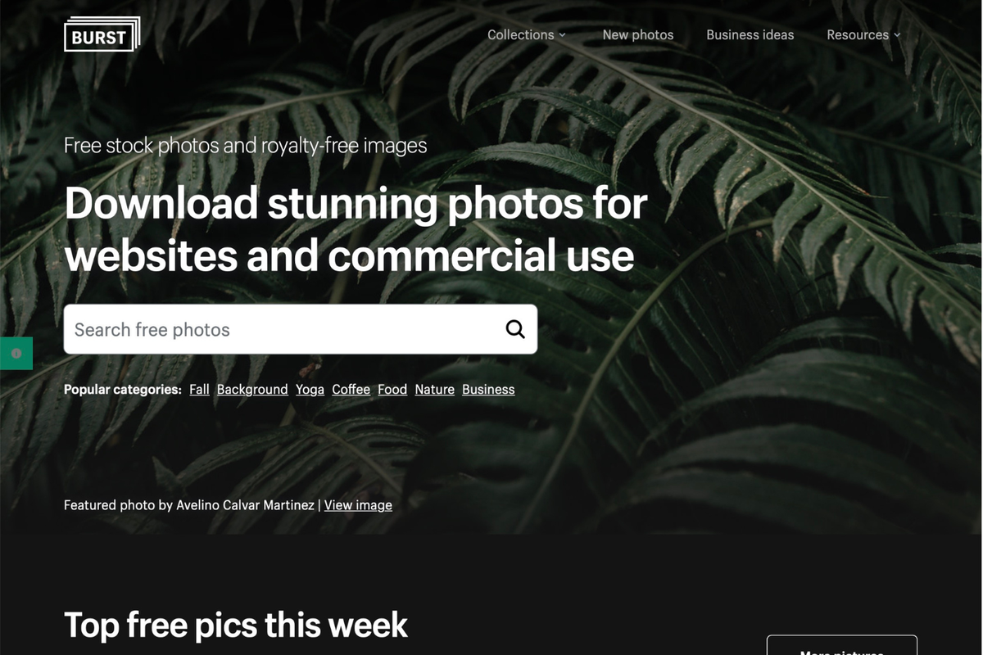Browse the Background category

252,389
